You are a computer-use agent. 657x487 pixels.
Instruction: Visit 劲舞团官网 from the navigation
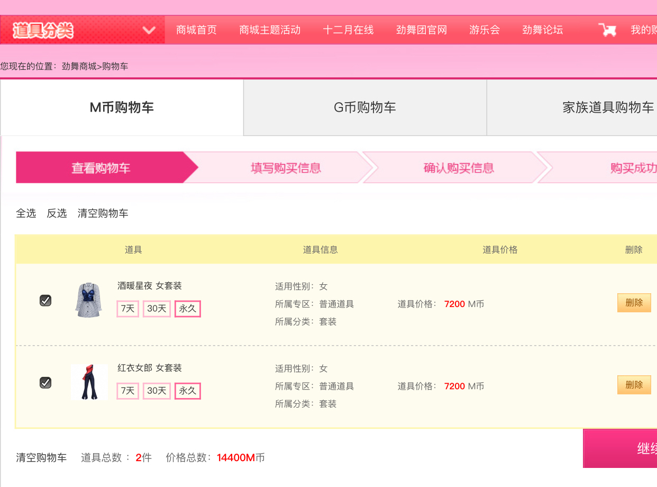coord(422,30)
